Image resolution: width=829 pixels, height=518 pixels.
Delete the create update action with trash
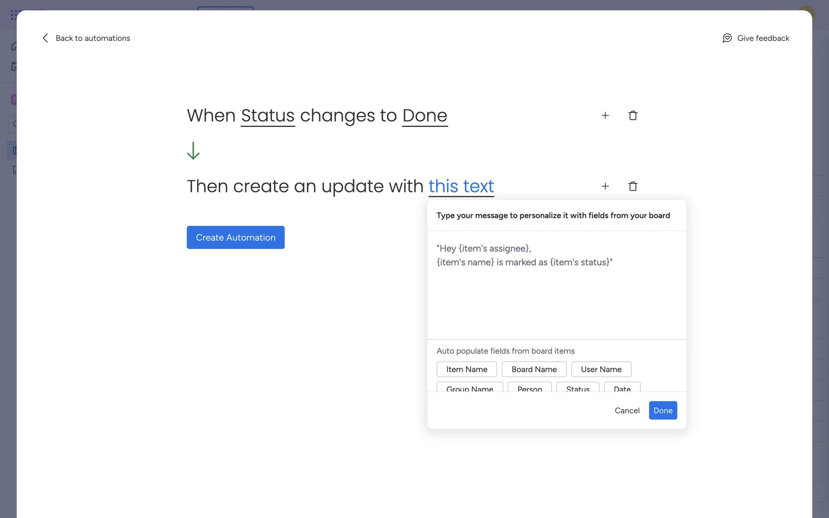tap(633, 186)
